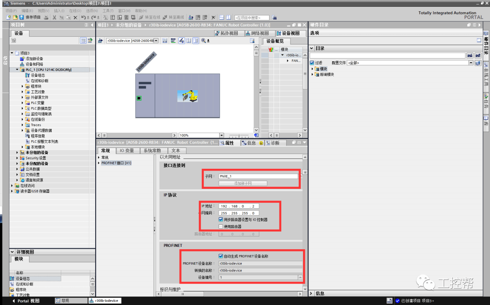Image resolution: width=490 pixels, height=305 pixels.
Task: Click the Zoom magnifier icon in device view
Action: [203, 41]
